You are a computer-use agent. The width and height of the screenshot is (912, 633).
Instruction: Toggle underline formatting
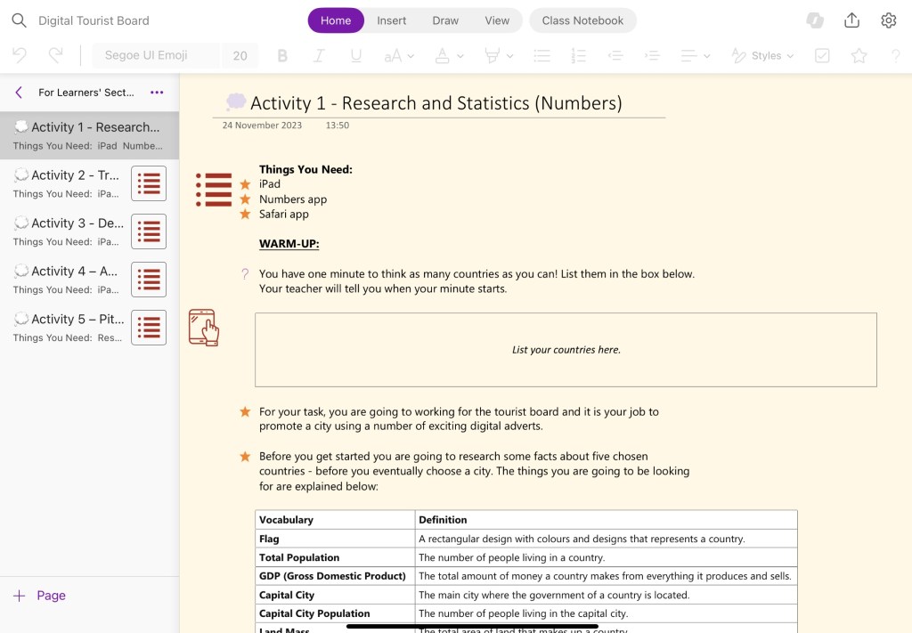pyautogui.click(x=356, y=55)
